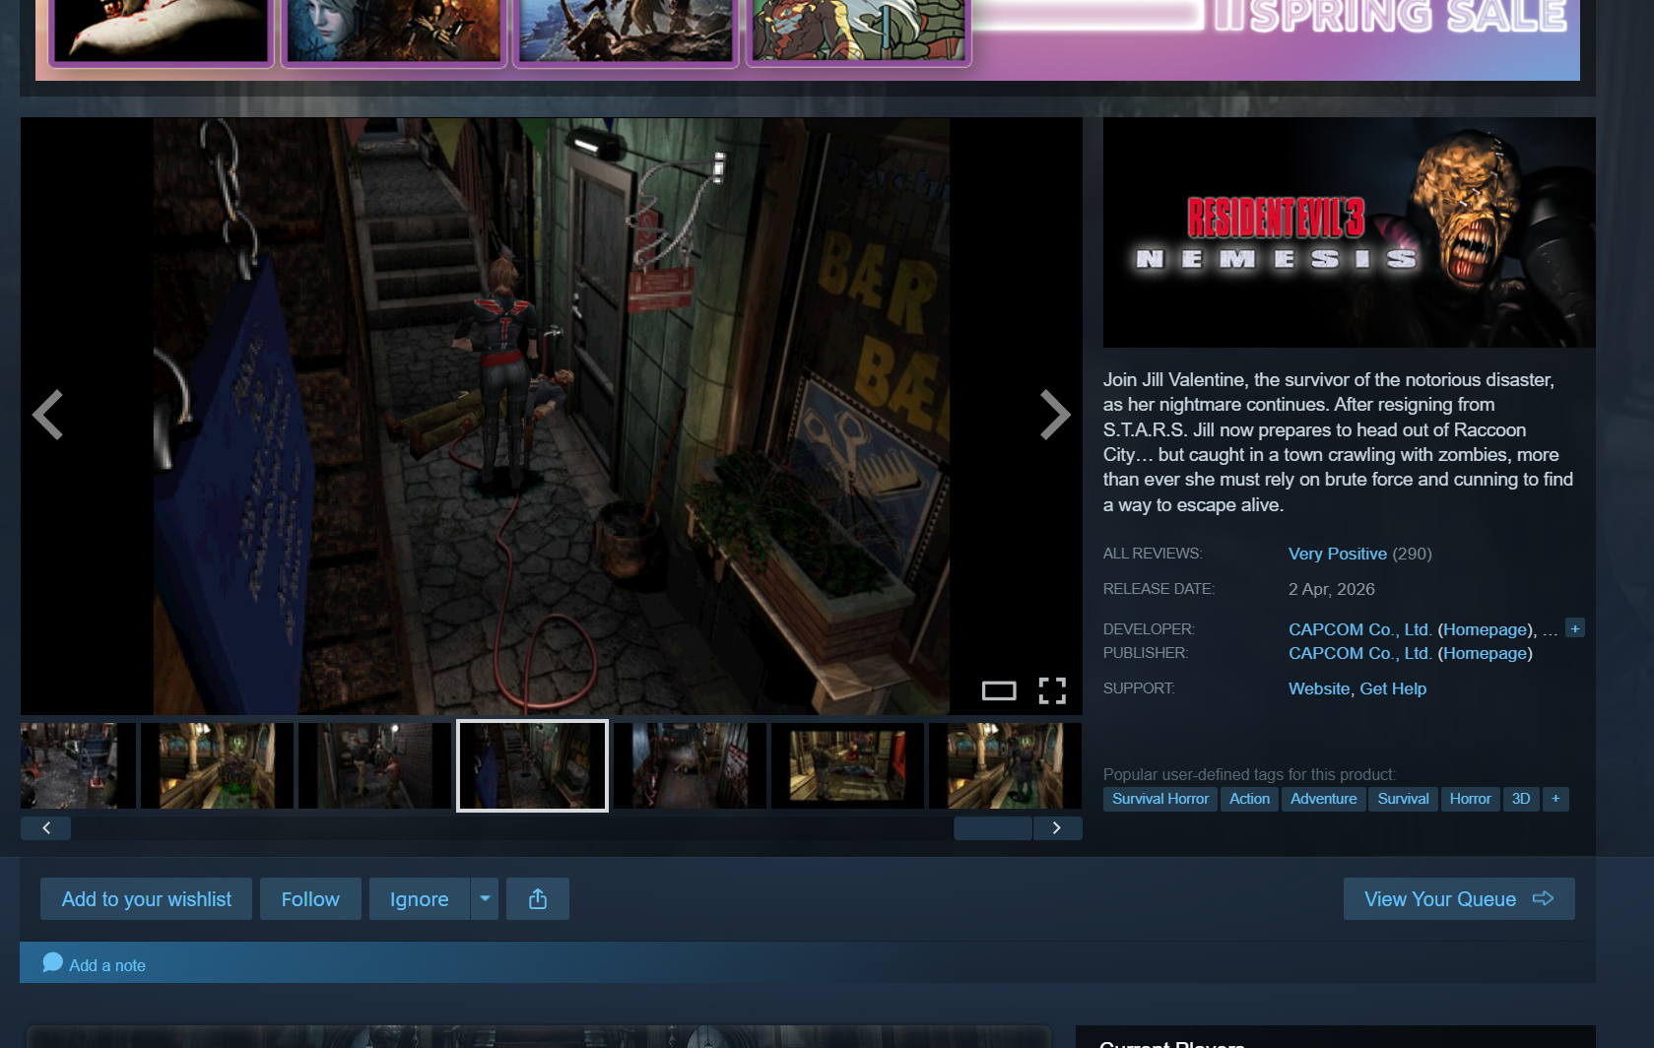
Task: Select the highlighted fourth screenshot thumbnail
Action: [x=532, y=765]
